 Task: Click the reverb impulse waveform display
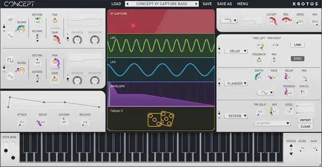(x=305, y=109)
